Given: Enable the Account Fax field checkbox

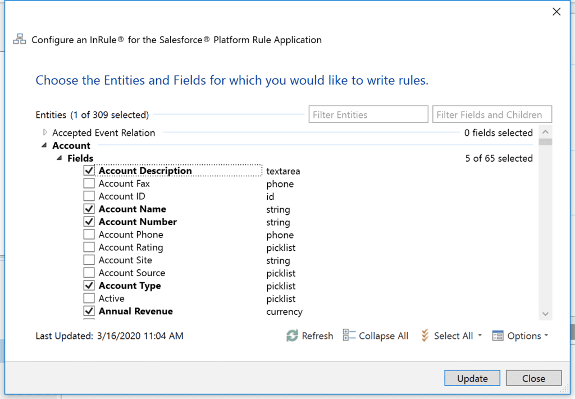Looking at the screenshot, I should point(89,184).
